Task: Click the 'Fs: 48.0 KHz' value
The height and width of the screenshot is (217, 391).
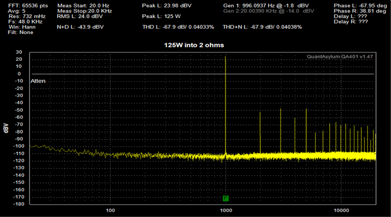Action: tap(25, 22)
